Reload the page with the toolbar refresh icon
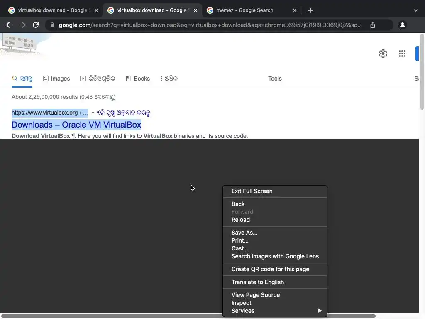This screenshot has height=319, width=425. click(x=36, y=25)
